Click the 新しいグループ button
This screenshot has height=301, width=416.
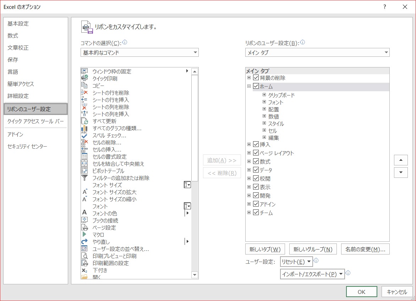[x=313, y=249]
